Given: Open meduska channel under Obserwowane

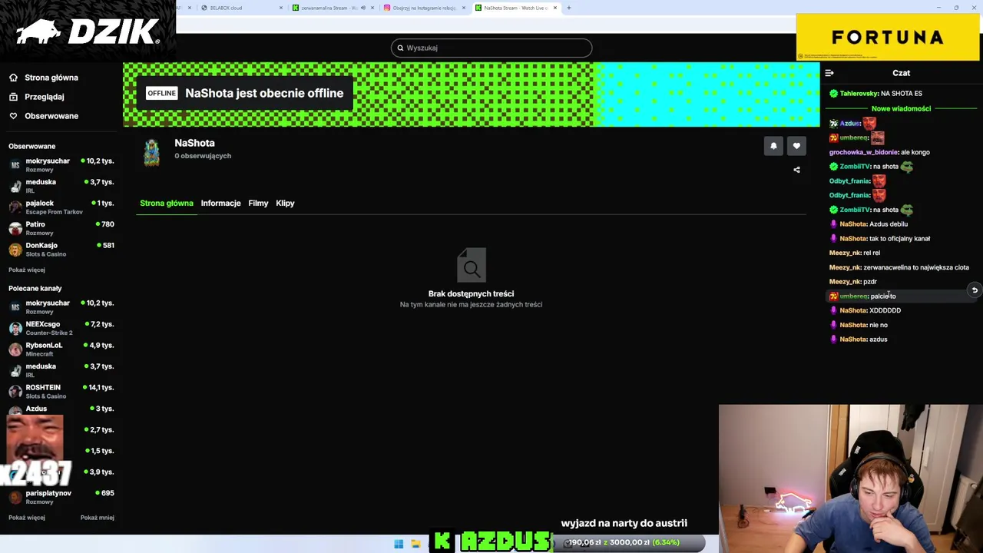Looking at the screenshot, I should click(x=61, y=186).
